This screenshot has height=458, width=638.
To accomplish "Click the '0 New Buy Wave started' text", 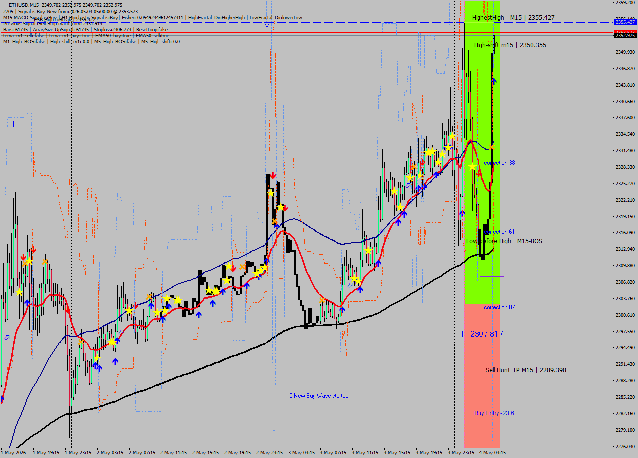I will 319,396.
